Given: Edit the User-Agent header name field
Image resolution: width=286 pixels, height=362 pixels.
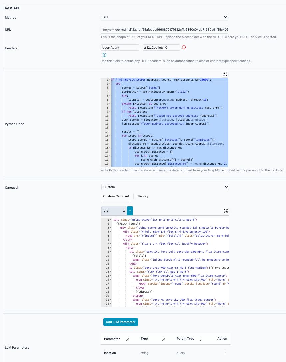Looking at the screenshot, I should [120, 48].
